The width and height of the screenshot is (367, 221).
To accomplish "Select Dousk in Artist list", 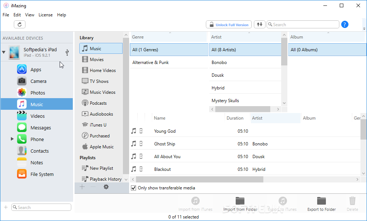I will point(245,75).
